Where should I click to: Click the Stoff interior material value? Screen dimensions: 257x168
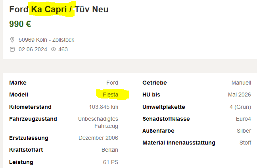tap(245, 143)
